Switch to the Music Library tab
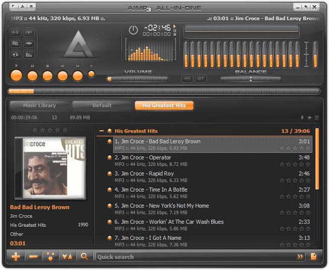 39,105
